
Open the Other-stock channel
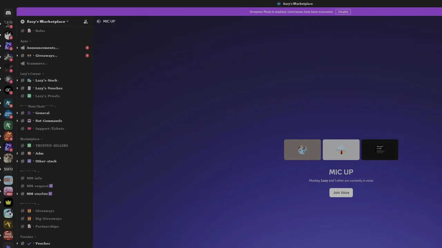click(x=55, y=161)
